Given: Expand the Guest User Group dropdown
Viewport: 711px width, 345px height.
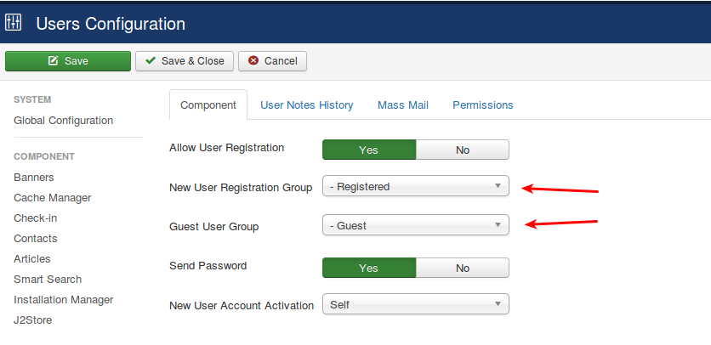Looking at the screenshot, I should click(415, 225).
